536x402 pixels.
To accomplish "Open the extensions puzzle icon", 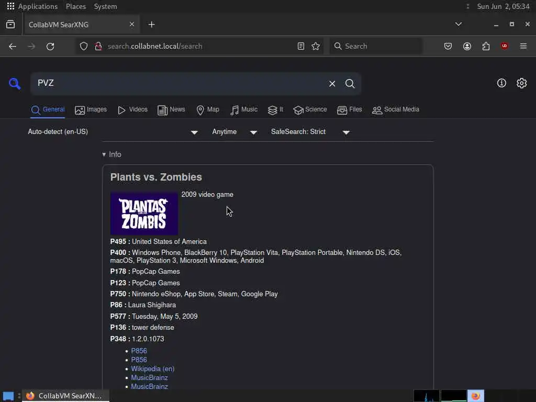I will tap(486, 46).
